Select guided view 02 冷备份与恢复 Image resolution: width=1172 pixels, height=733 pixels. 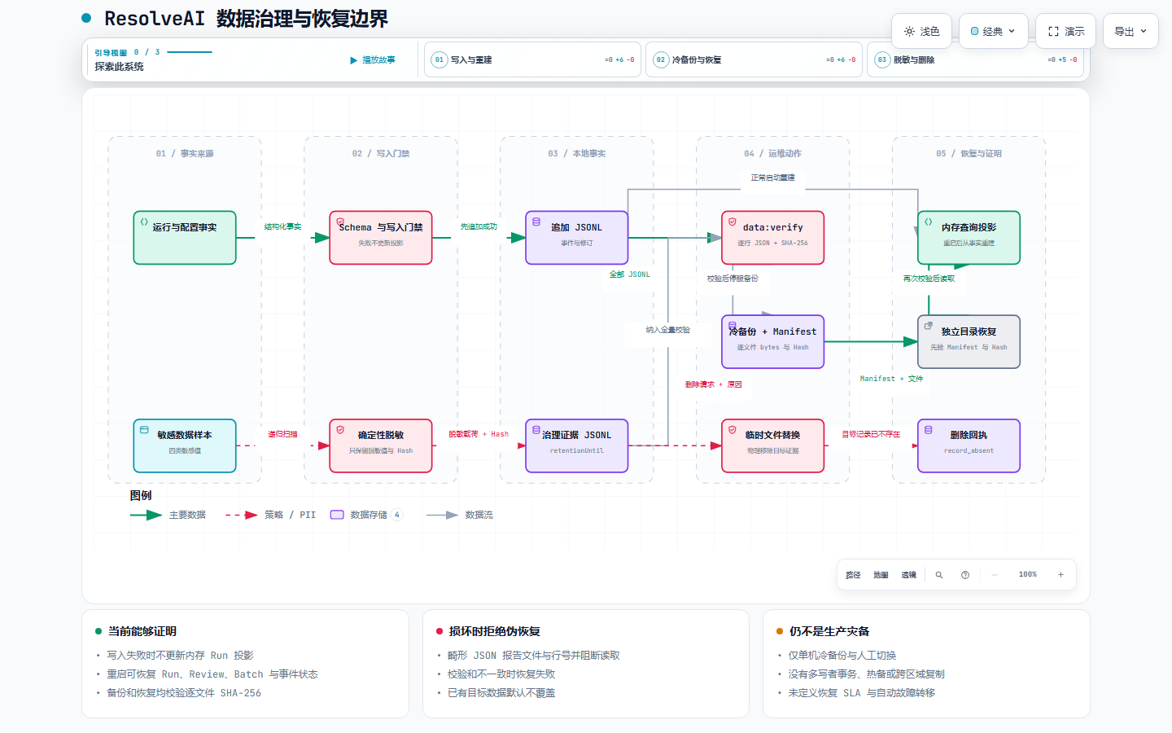pos(754,59)
